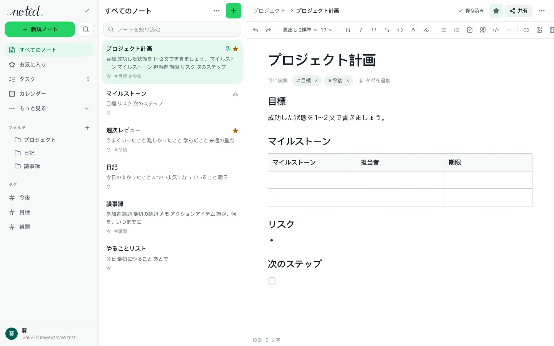Insert a hyperlink
Screen dimensions: 554x346
tap(526, 30)
